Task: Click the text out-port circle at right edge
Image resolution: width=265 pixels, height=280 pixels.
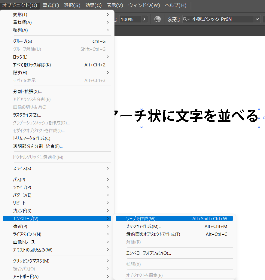Action: pyautogui.click(x=264, y=118)
